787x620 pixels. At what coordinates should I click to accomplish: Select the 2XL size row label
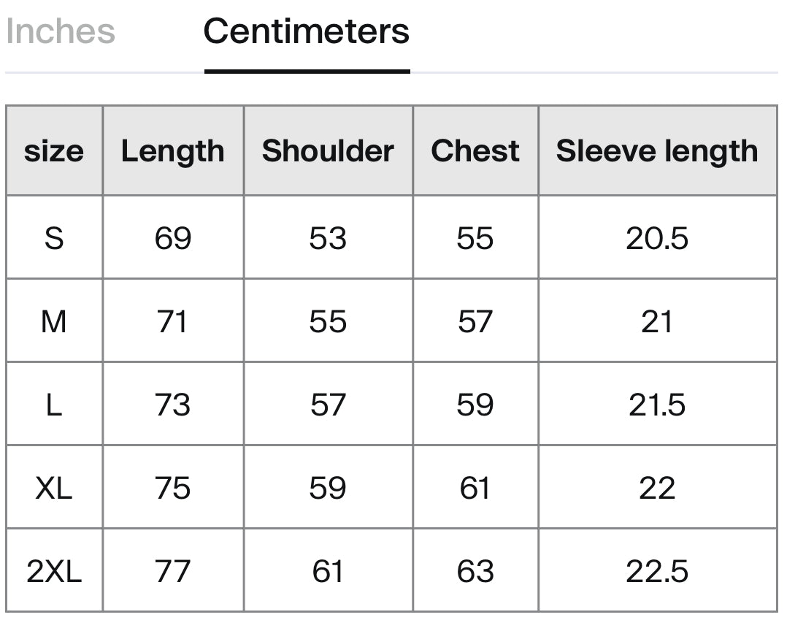coord(54,571)
